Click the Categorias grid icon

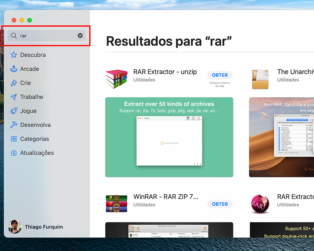[x=14, y=139]
